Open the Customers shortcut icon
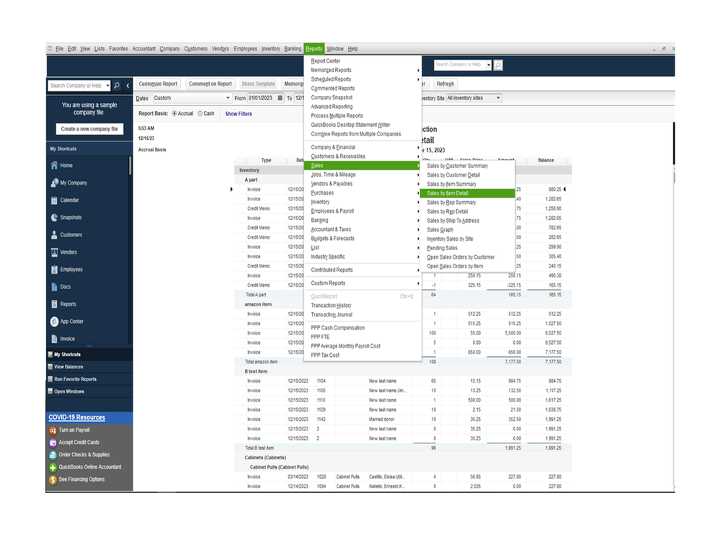The image size is (720, 540). 54,234
